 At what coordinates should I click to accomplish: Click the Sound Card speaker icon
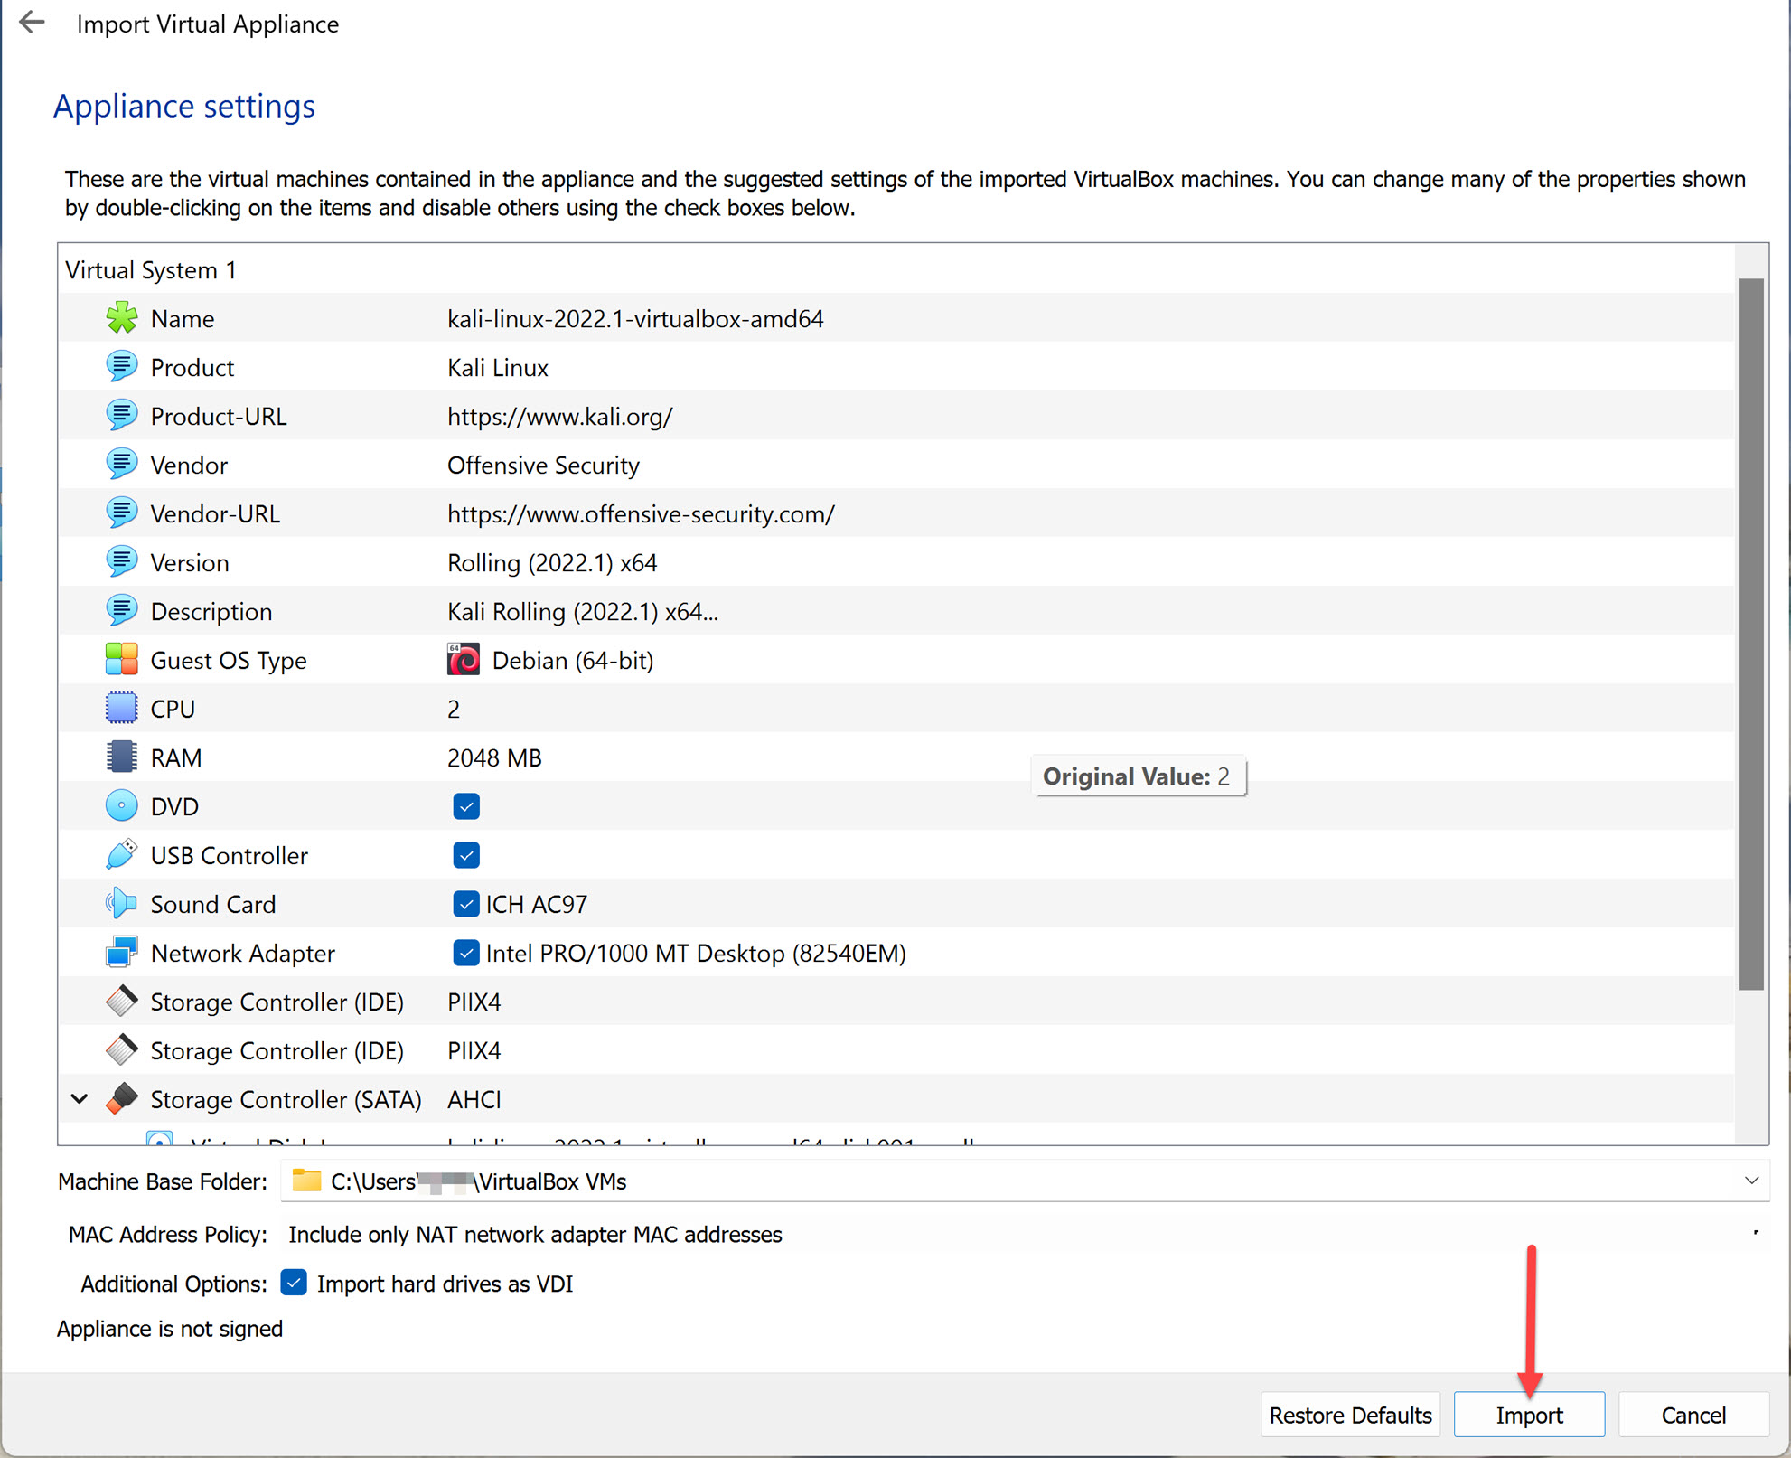pos(121,904)
